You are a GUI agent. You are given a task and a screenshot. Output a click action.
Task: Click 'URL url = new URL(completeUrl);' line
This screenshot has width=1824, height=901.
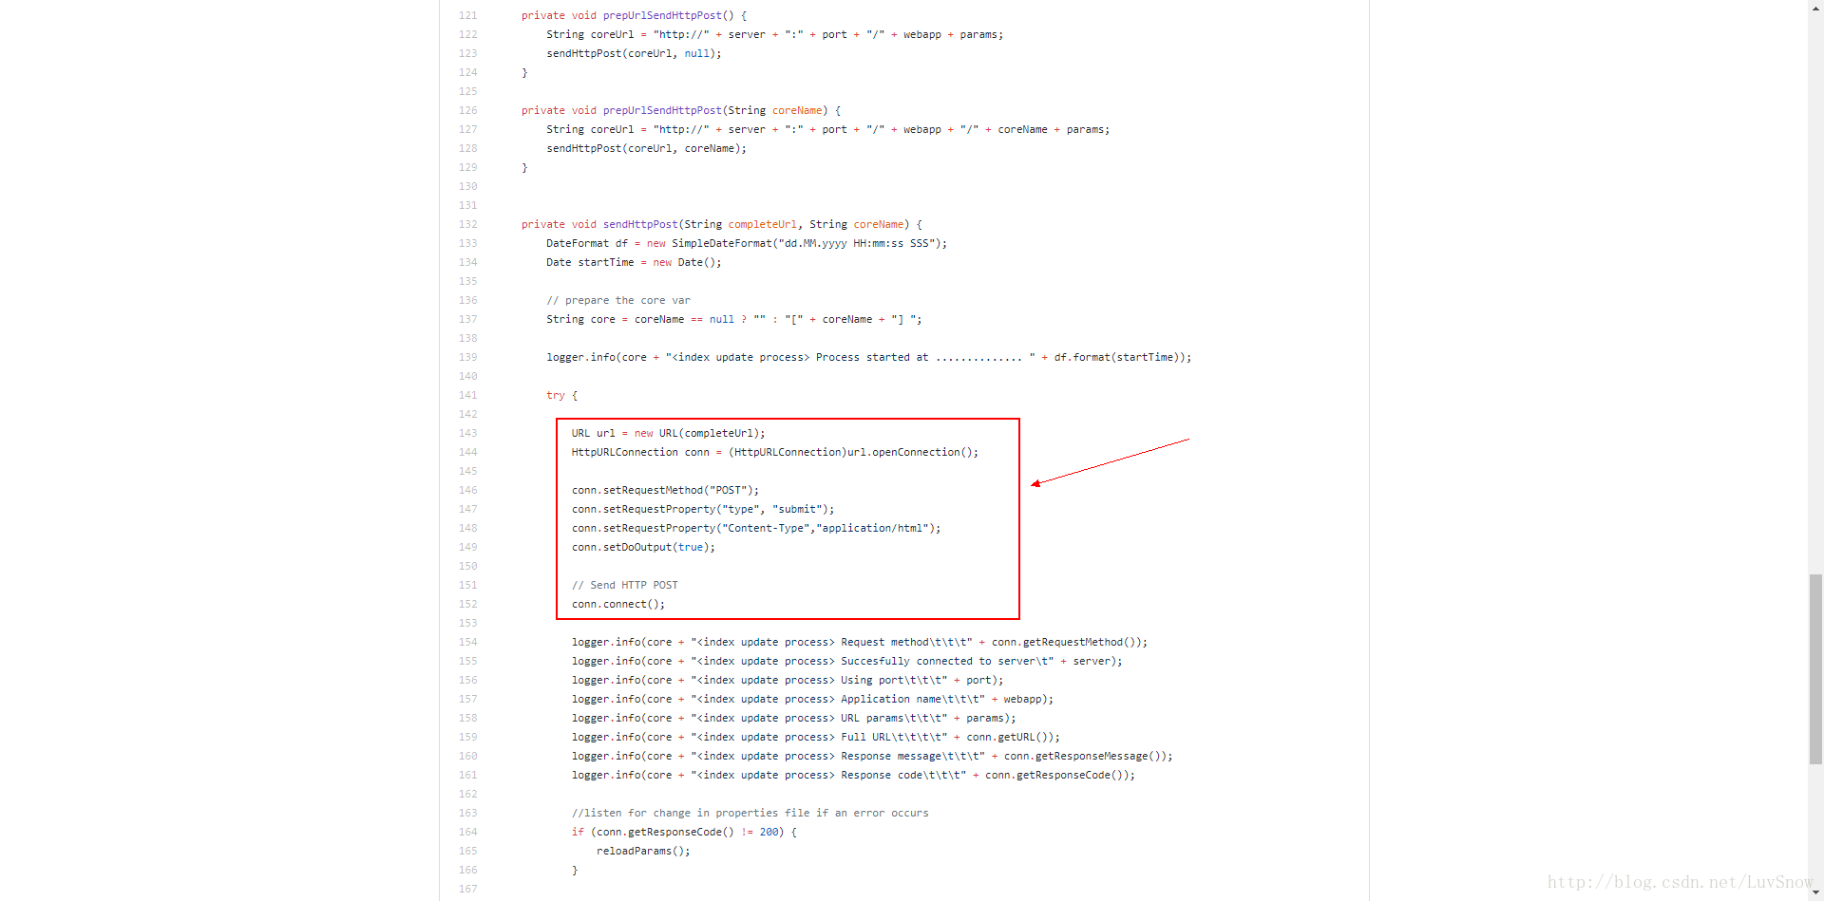(668, 433)
